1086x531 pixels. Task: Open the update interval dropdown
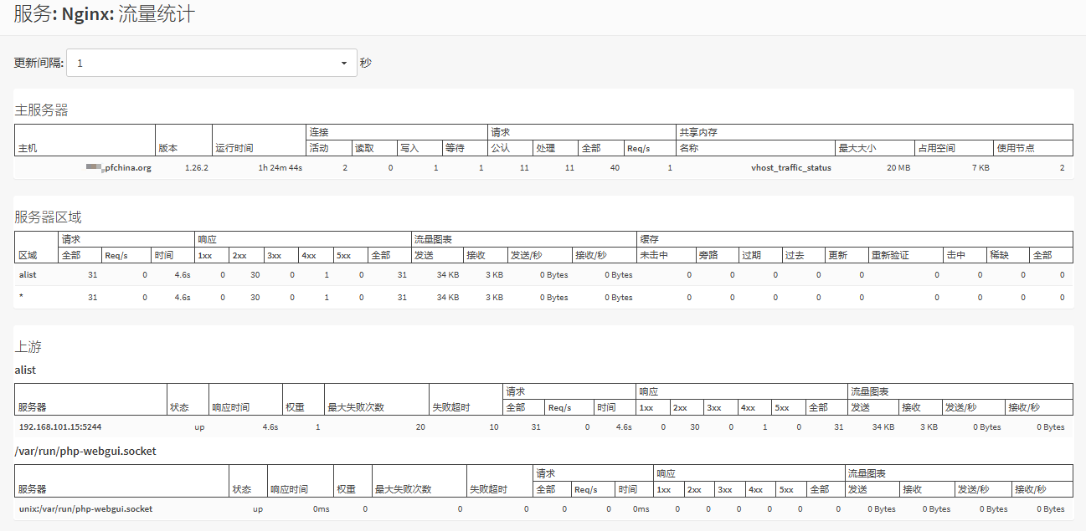point(211,63)
